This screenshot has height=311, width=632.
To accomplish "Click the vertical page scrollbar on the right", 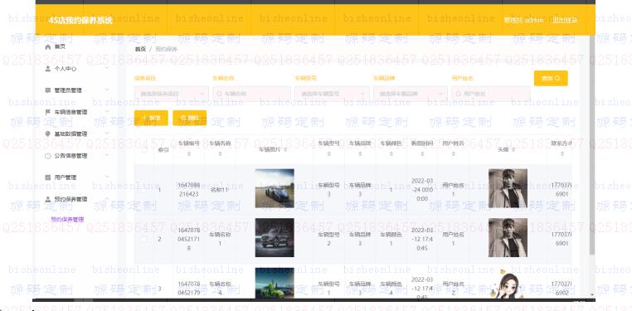I will (x=591, y=145).
